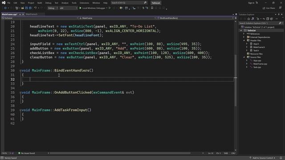This screenshot has width=285, height=160.
Task: Click Add to Source Control
Action: [262, 158]
